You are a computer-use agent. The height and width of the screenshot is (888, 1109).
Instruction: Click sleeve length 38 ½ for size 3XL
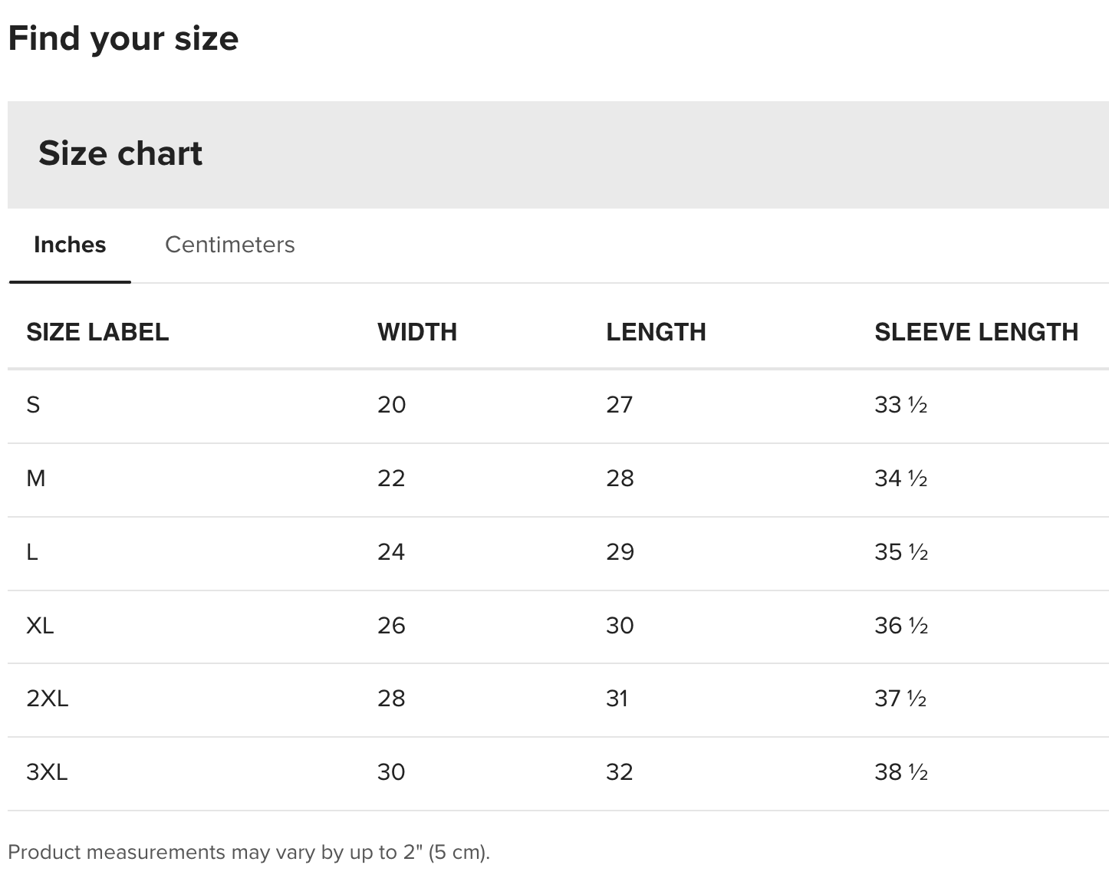coord(901,772)
